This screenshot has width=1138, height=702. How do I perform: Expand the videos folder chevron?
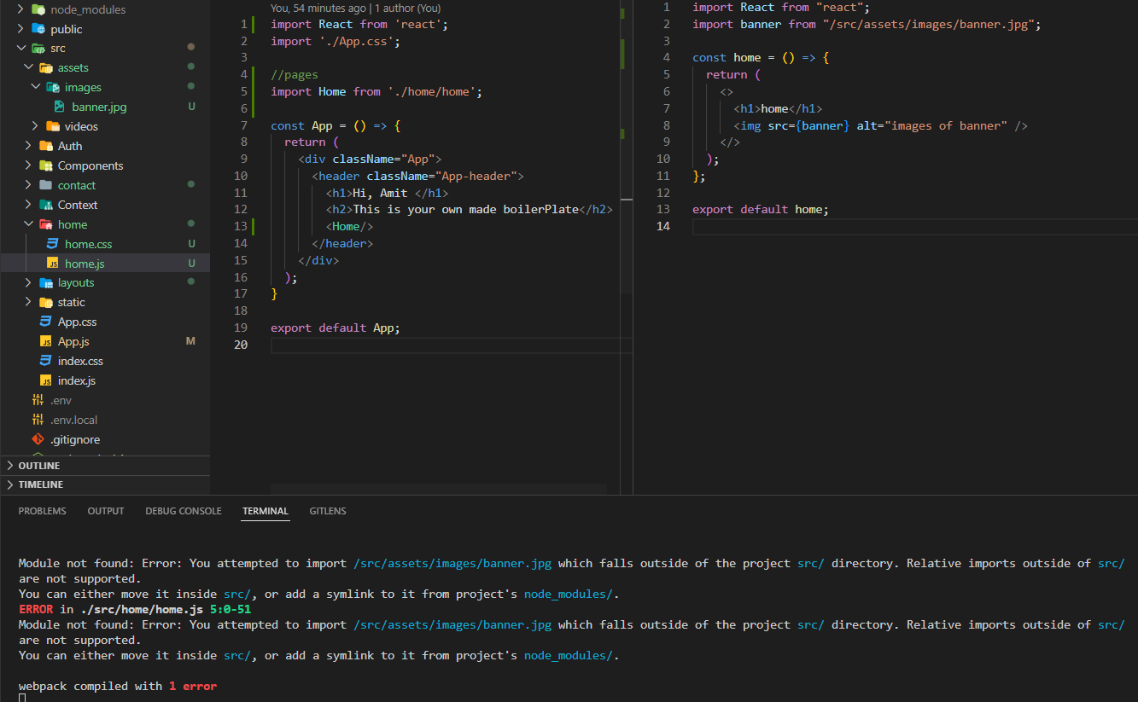click(x=34, y=127)
